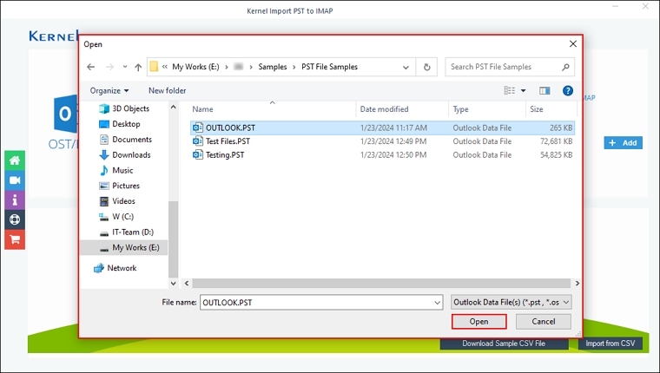The image size is (660, 373).
Task: Click the navigation pane scroll up arrow
Action: 174,108
